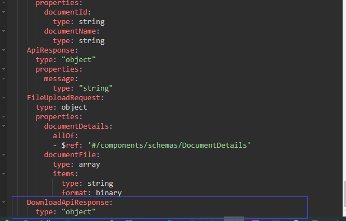Click the 'format: binary' line
The image size is (346, 221).
tap(91, 193)
